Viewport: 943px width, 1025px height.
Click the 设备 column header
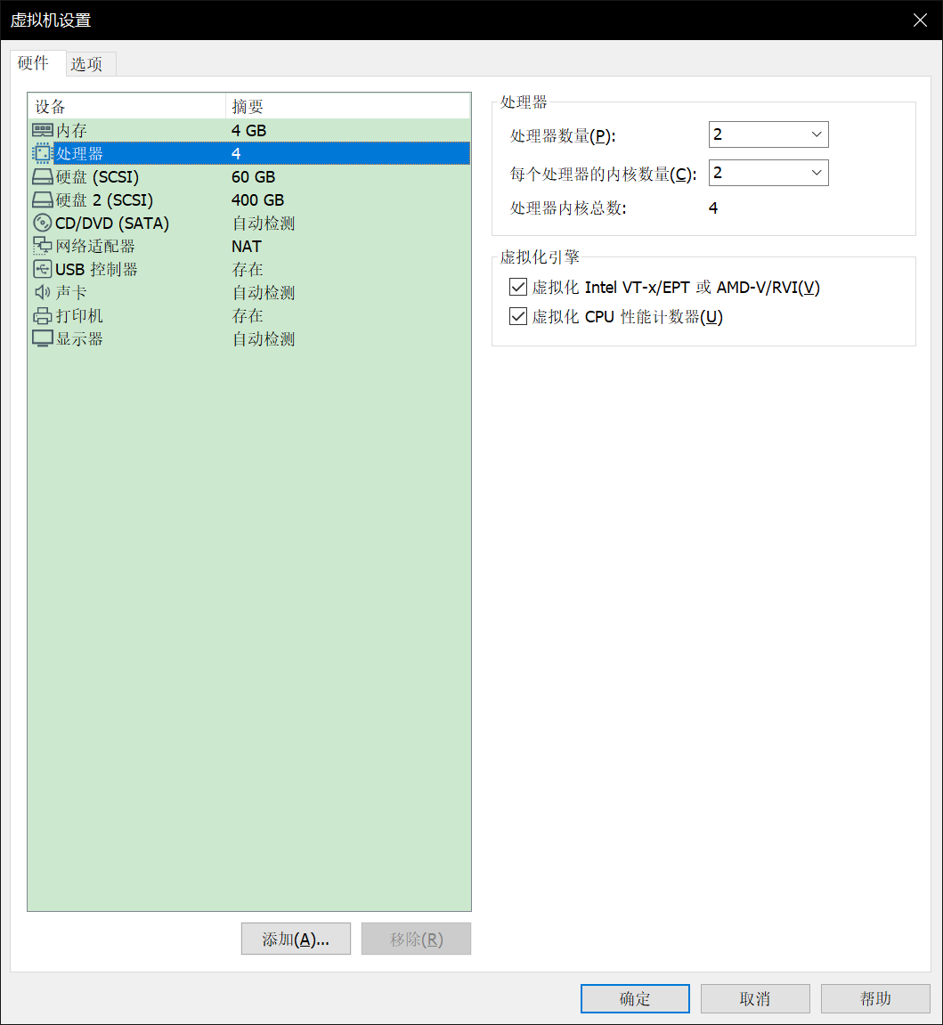click(126, 106)
